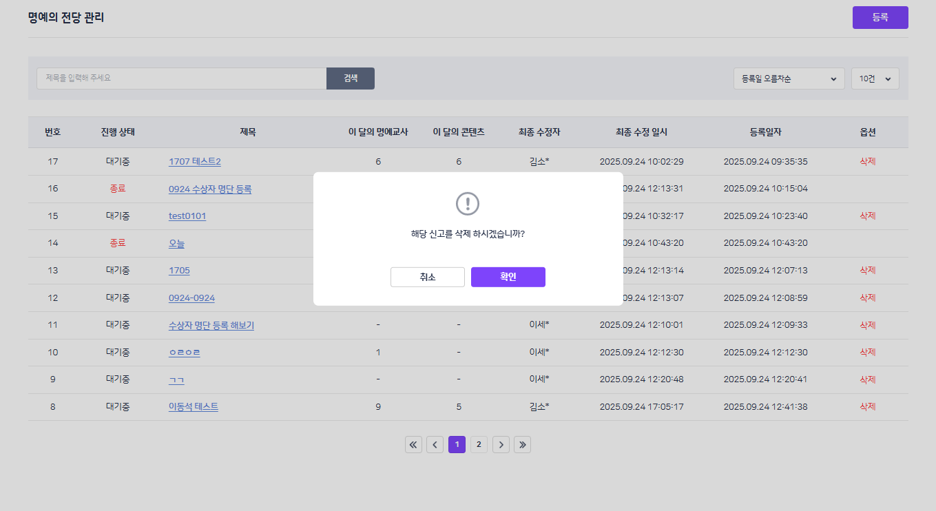Open the test0101 entry link

click(x=187, y=216)
